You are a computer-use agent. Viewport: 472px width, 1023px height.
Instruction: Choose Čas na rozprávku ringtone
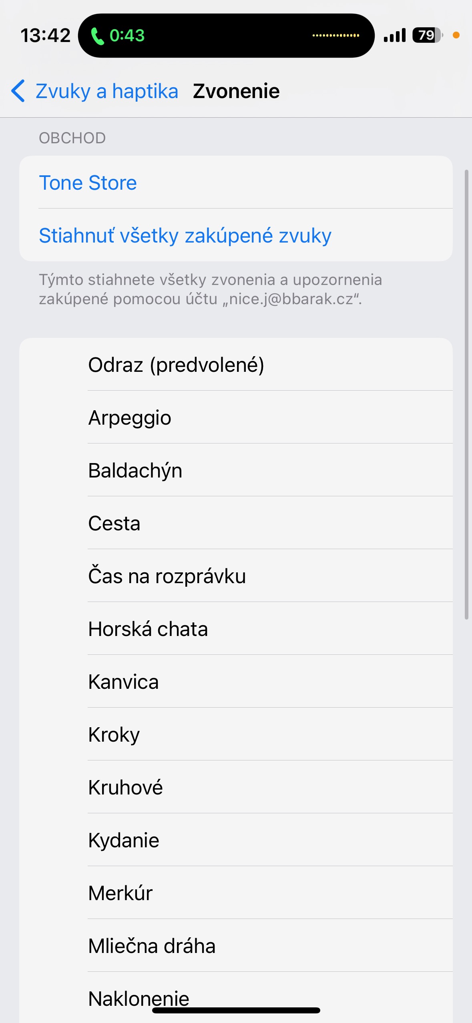(167, 576)
